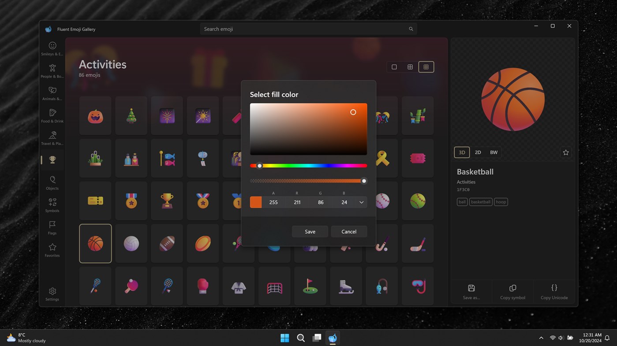Open the Travel & Places category

(x=52, y=137)
